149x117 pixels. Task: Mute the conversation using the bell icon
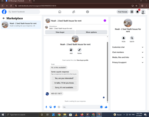coord(124,38)
